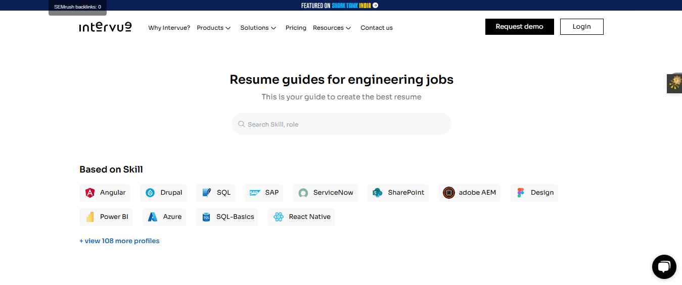Click the SEMrush backlinks overlay

pos(77,7)
